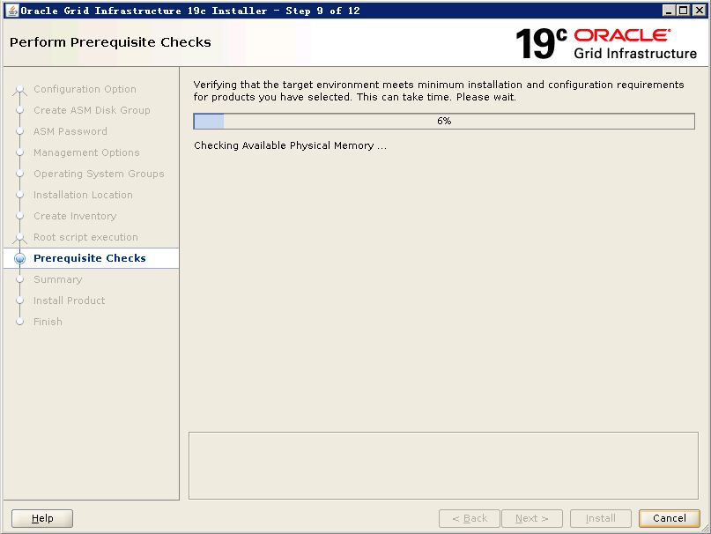Select the Create ASM Disk Group step
Image resolution: width=711 pixels, height=534 pixels.
click(92, 110)
